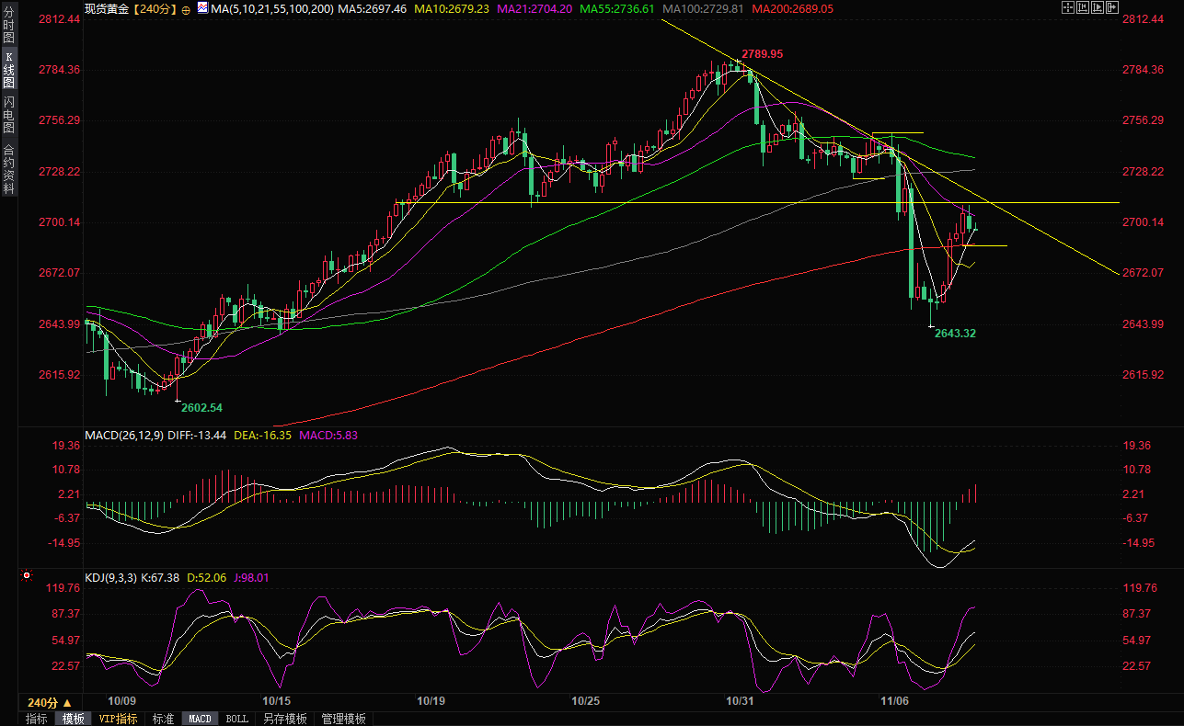Click the 另存模板 button

coord(285,719)
